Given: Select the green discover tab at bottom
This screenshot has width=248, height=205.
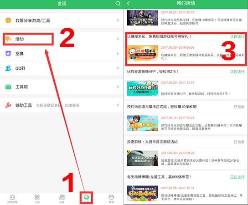Looking at the screenshot, I should click(x=86, y=198).
